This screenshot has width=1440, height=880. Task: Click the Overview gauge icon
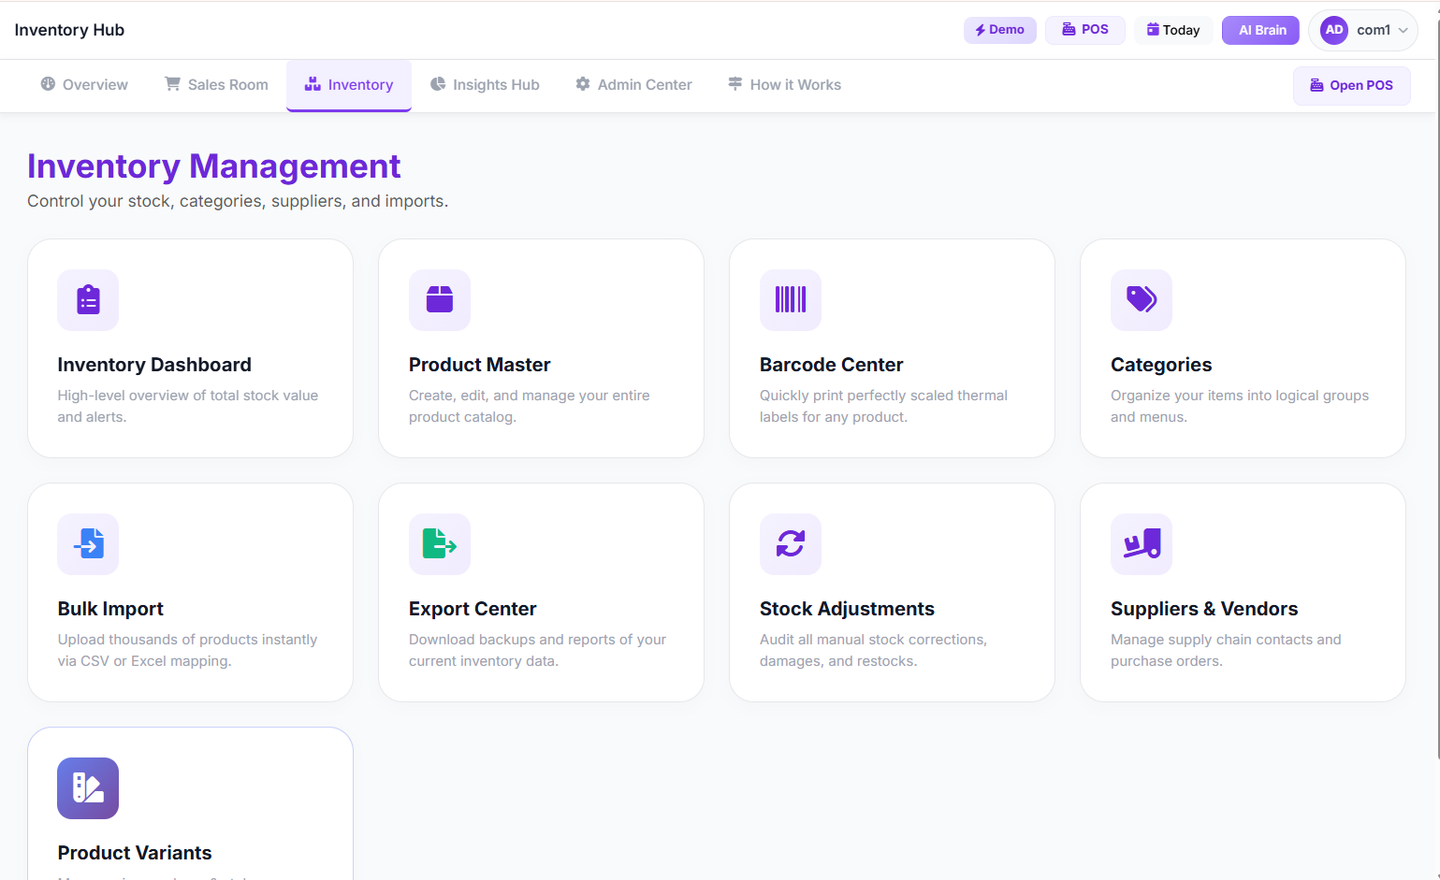(48, 84)
